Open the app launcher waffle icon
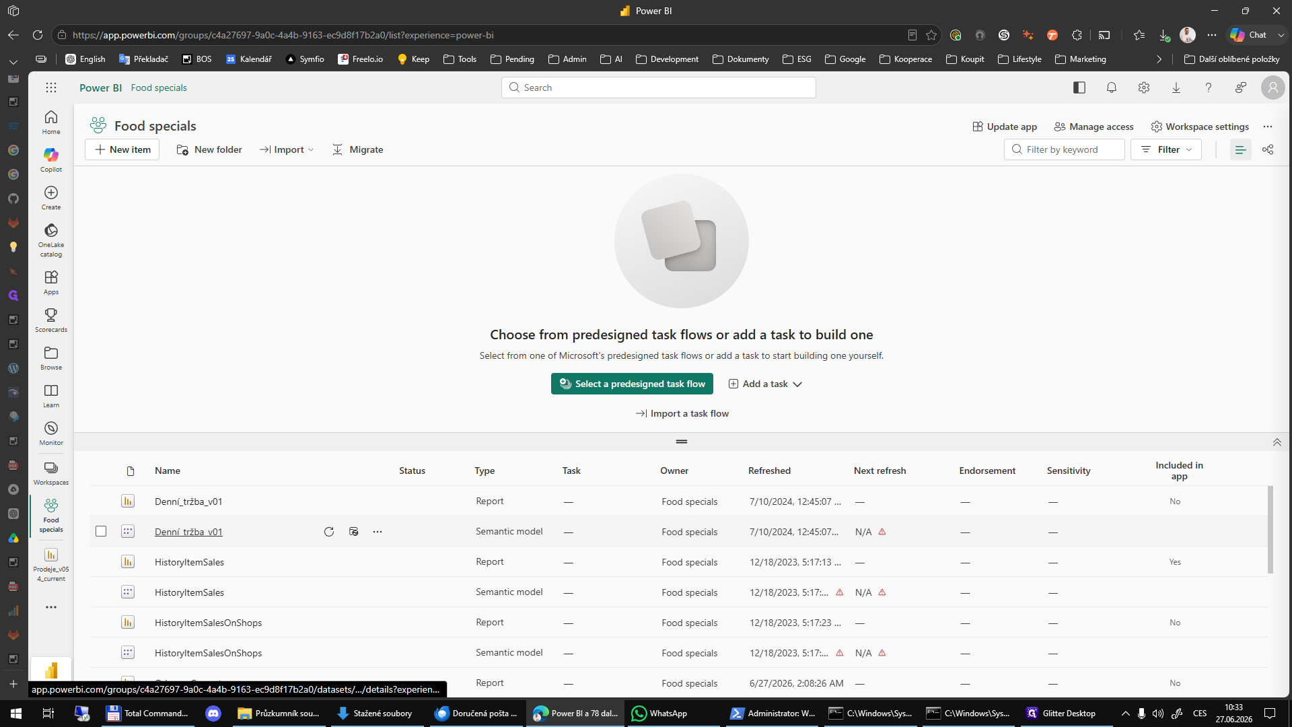1292x727 pixels. (x=51, y=88)
